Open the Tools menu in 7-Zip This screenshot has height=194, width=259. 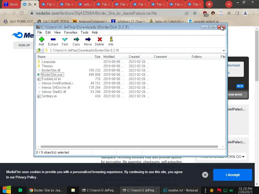point(84,33)
